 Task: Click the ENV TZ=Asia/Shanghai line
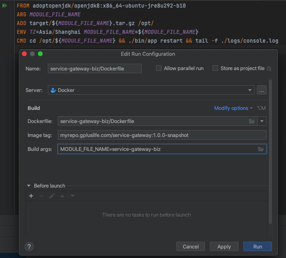108,32
